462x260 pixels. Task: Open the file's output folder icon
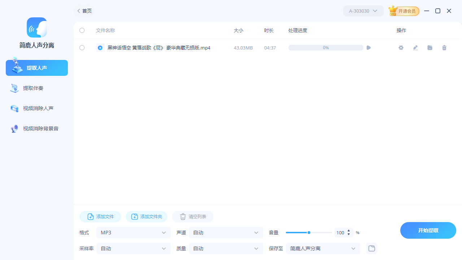pyautogui.click(x=430, y=48)
